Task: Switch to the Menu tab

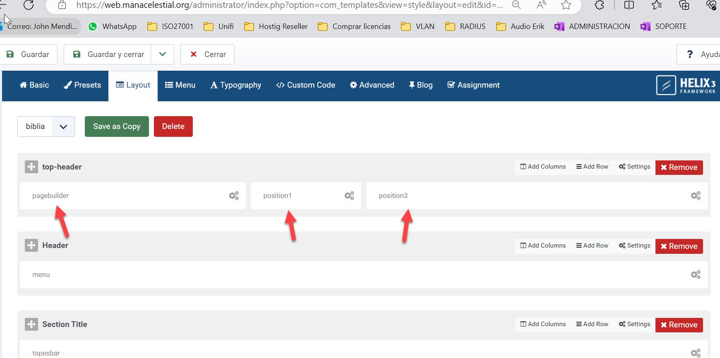Action: pyautogui.click(x=180, y=85)
